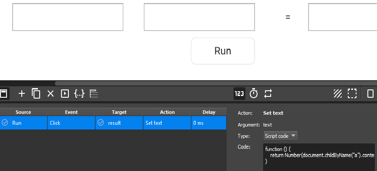Image resolution: width=377 pixels, height=171 pixels.
Task: Click the Event column header
Action: (x=71, y=112)
